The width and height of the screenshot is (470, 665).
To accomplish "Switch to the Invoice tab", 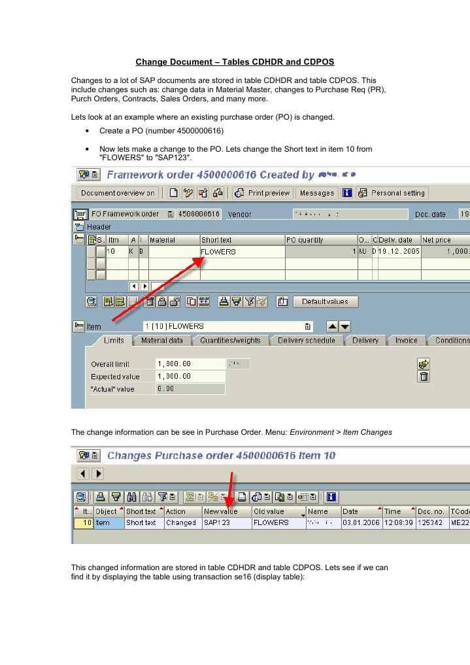I will [x=407, y=341].
